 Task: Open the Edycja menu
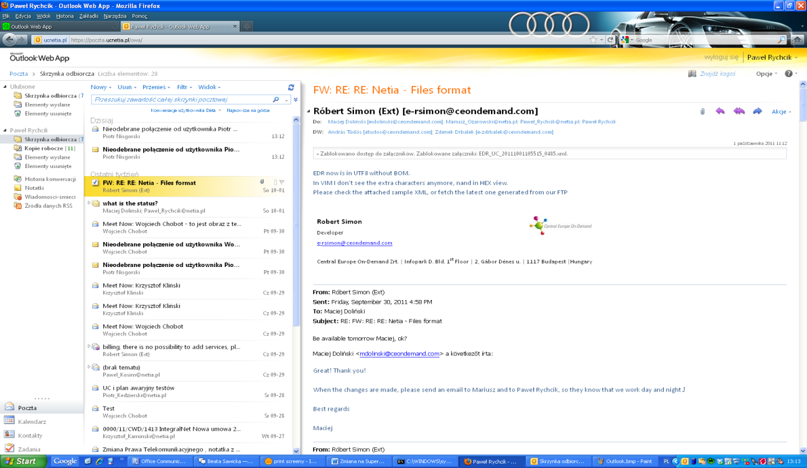click(22, 16)
